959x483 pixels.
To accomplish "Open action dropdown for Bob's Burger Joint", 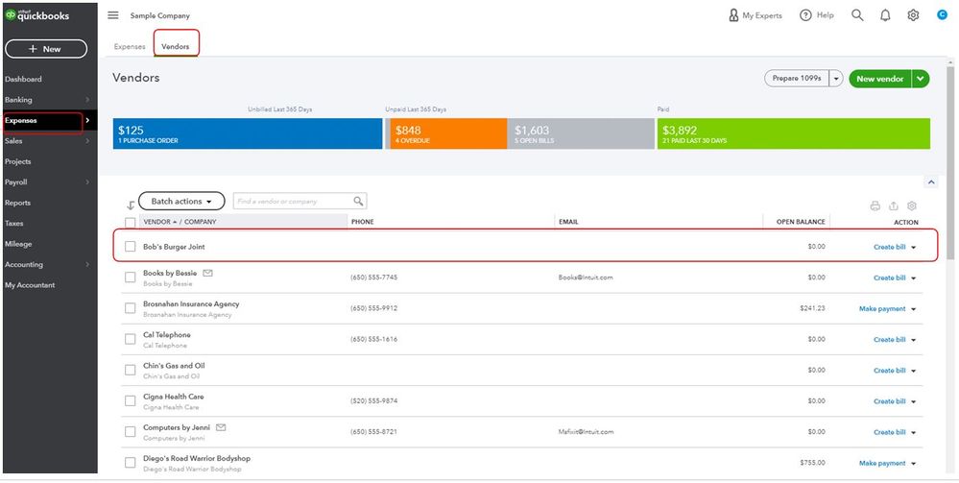I will (913, 248).
